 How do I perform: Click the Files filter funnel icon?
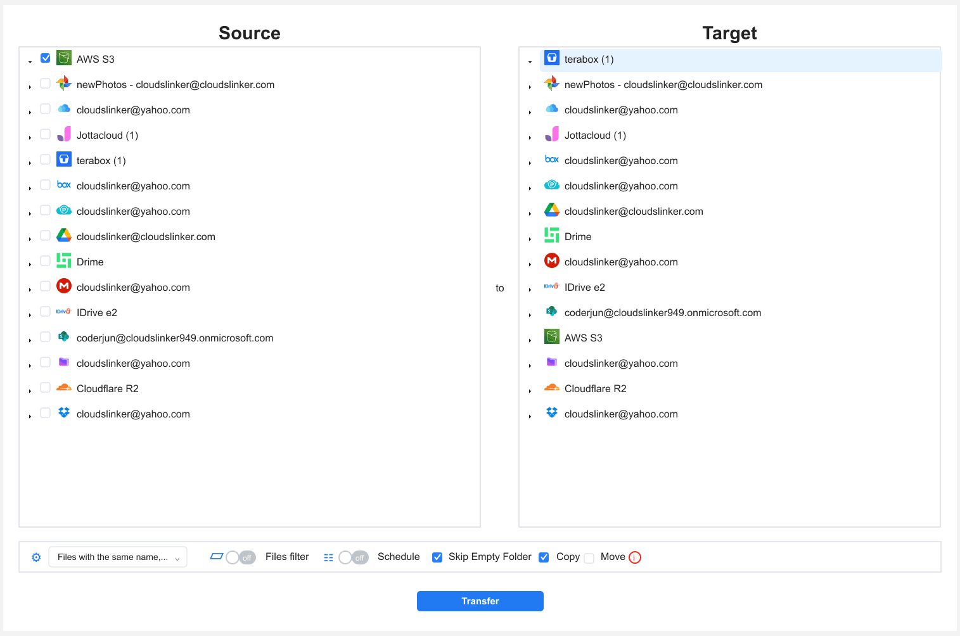click(x=216, y=557)
